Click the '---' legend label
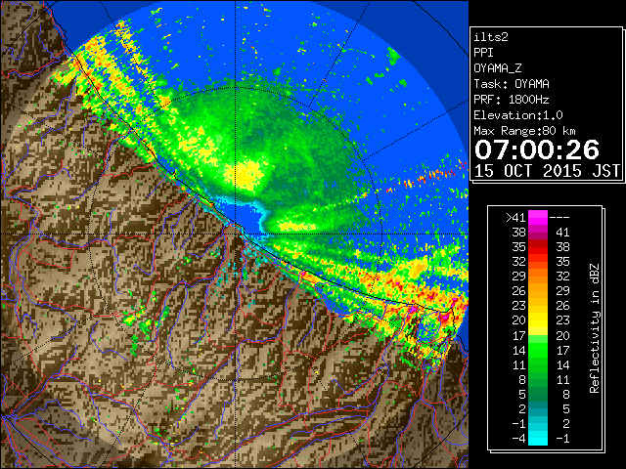 point(559,218)
